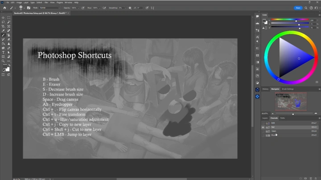The image size is (321, 180).
Task: Change the screen mode
Action: coord(9,75)
